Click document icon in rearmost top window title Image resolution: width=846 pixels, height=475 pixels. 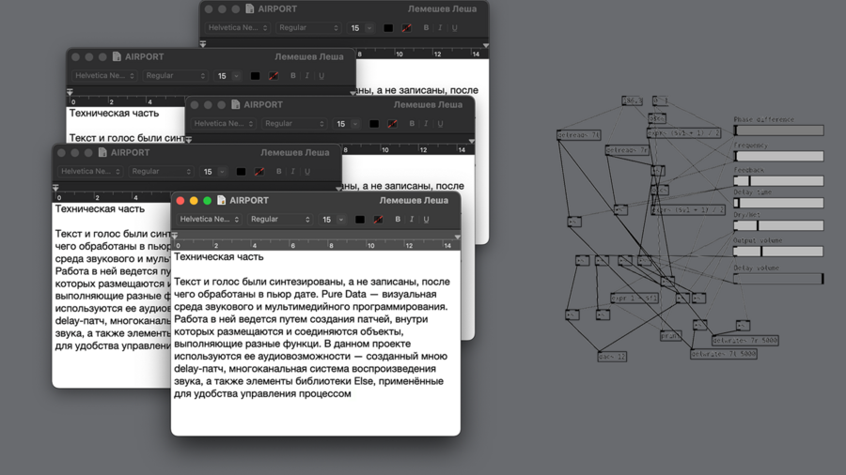pyautogui.click(x=249, y=8)
